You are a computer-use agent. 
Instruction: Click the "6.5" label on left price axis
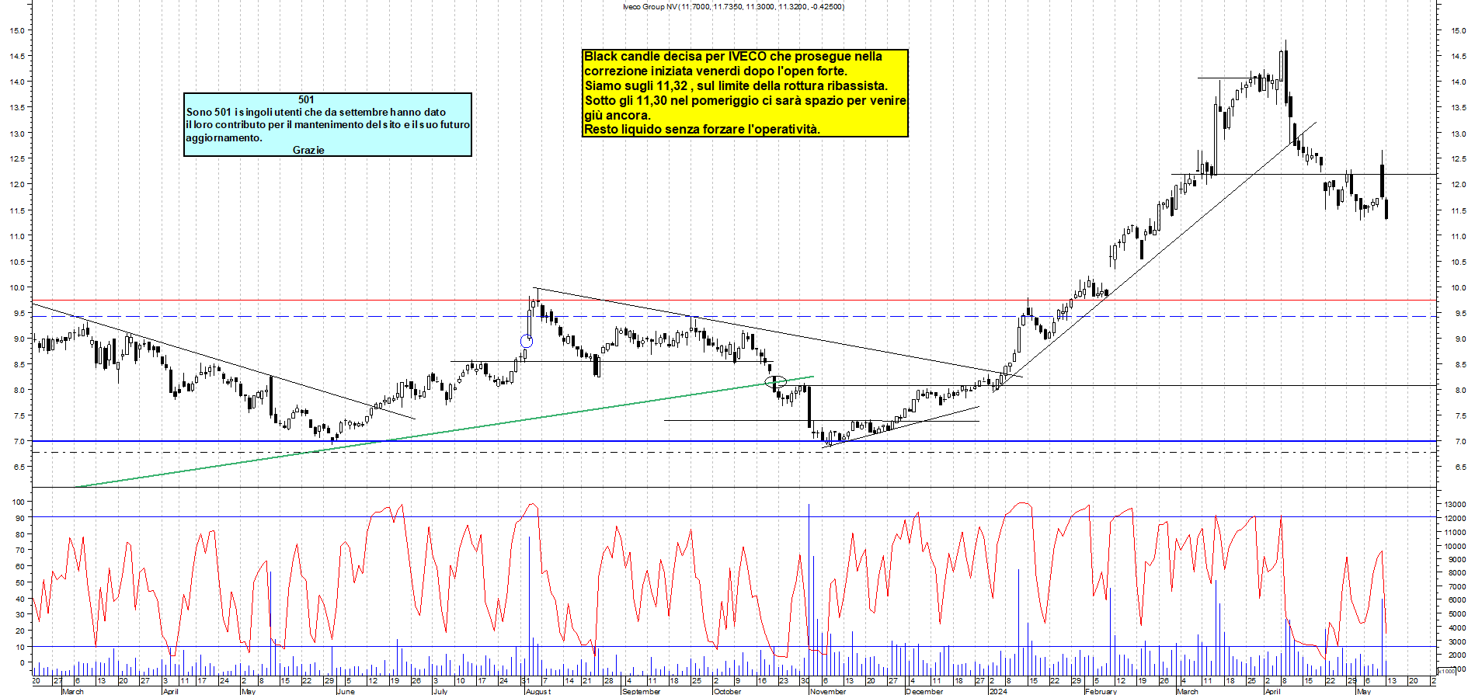coord(18,467)
